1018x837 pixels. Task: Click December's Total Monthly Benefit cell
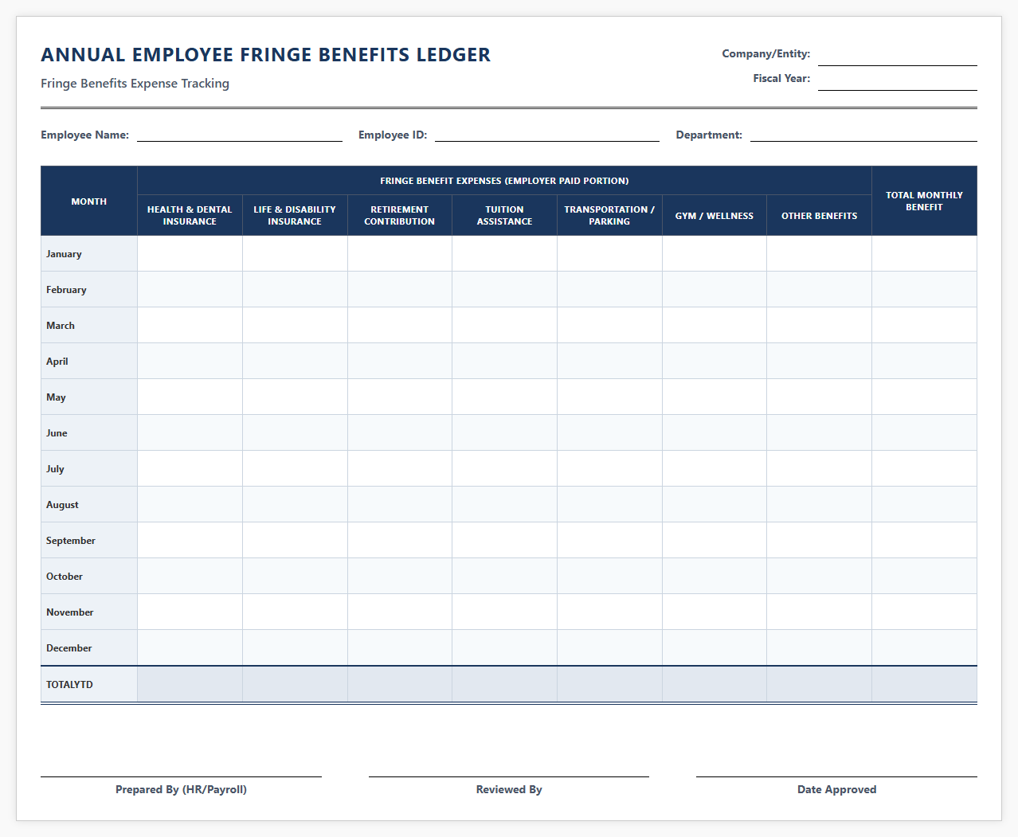tap(924, 647)
